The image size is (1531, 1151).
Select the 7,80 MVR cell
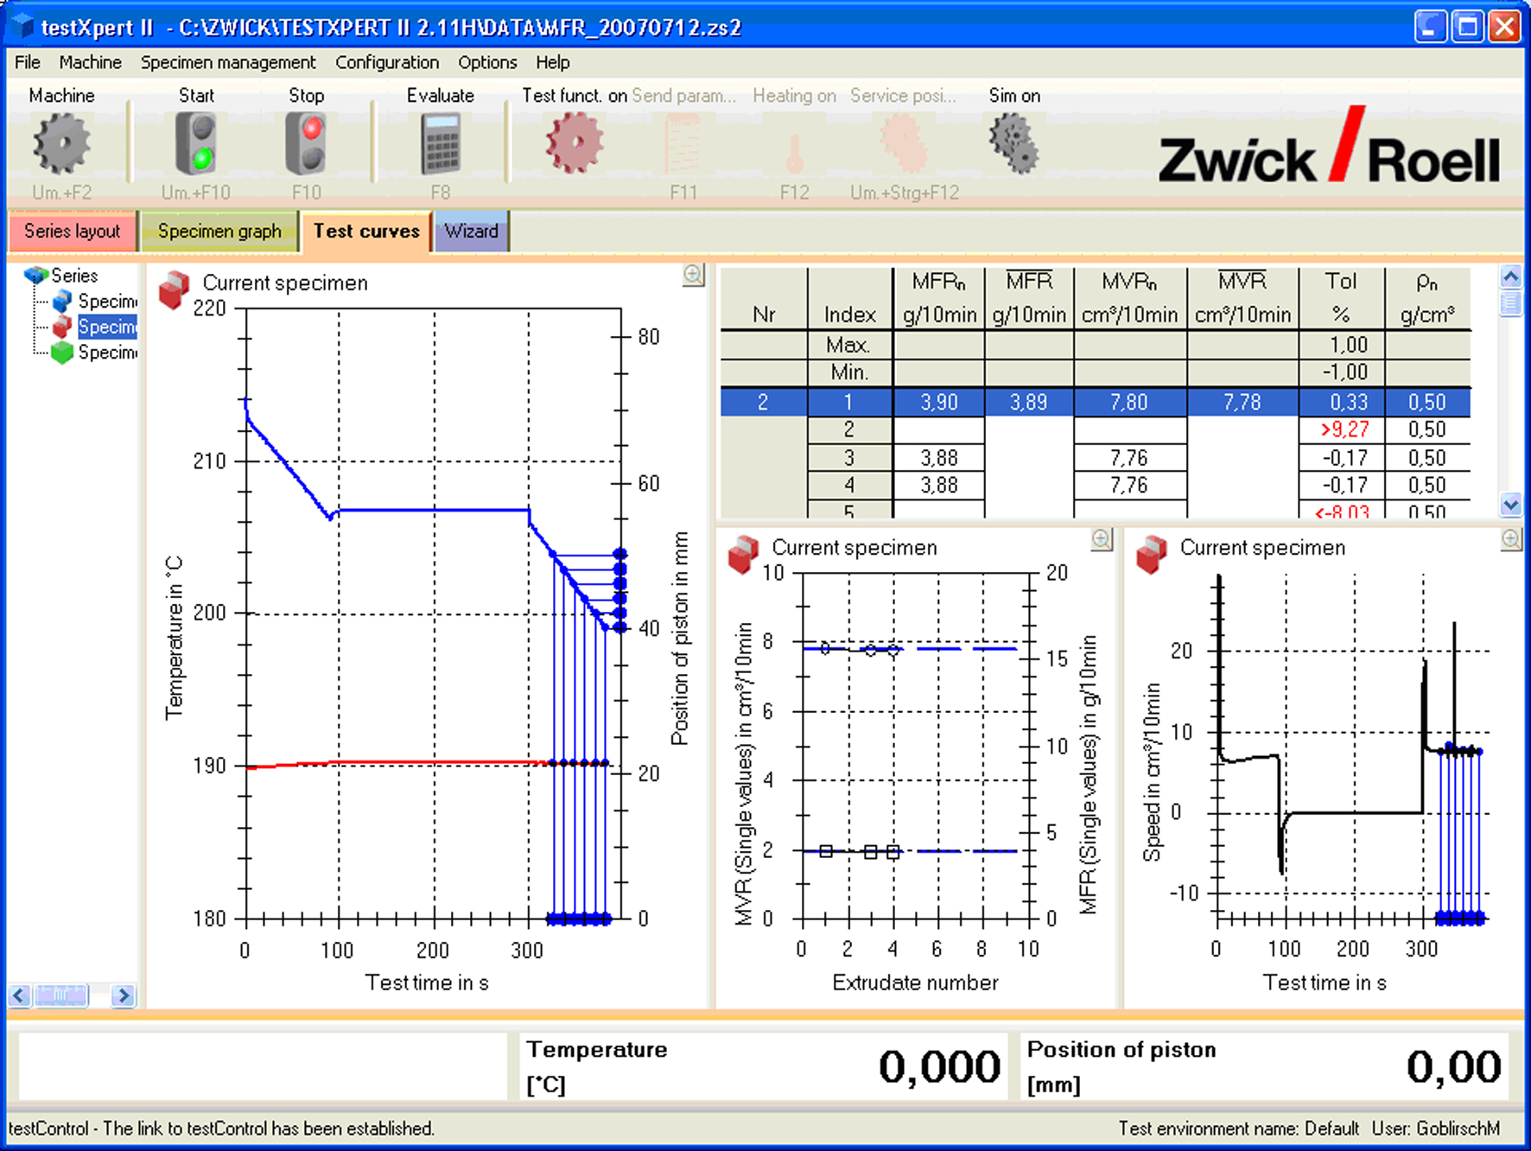tap(1130, 403)
